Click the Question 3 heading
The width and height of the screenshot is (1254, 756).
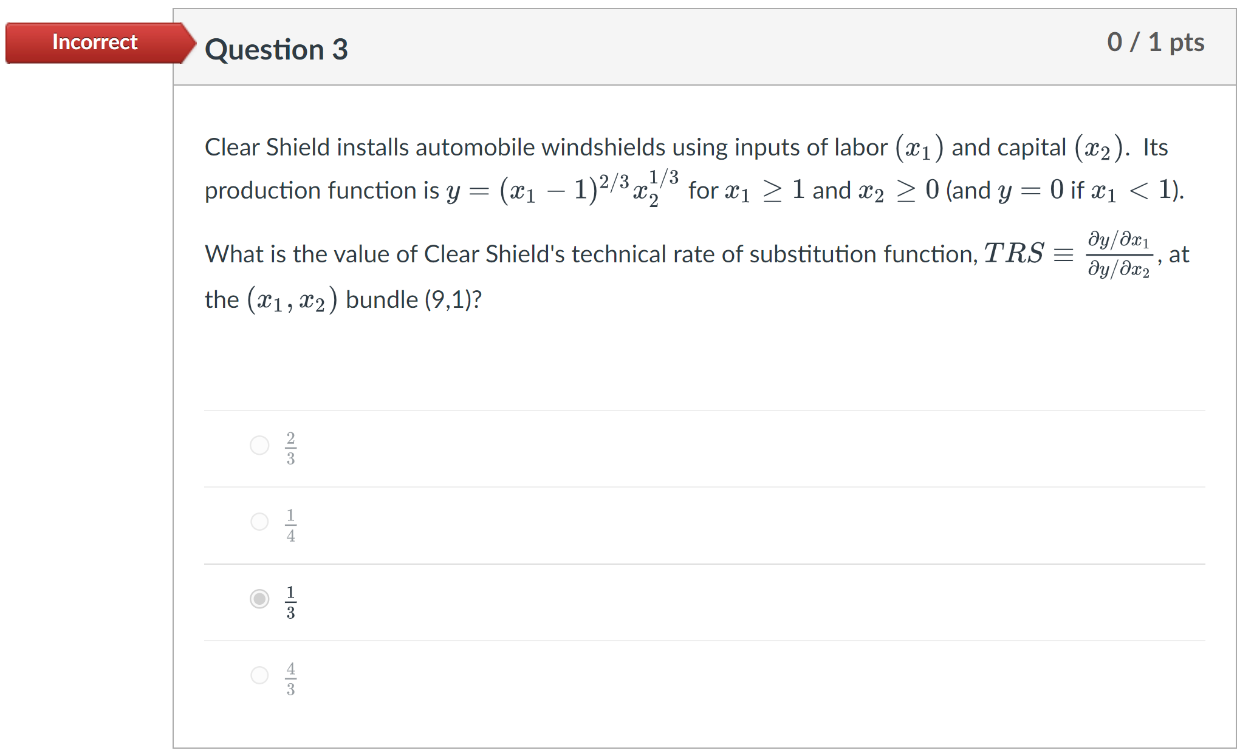tap(276, 49)
